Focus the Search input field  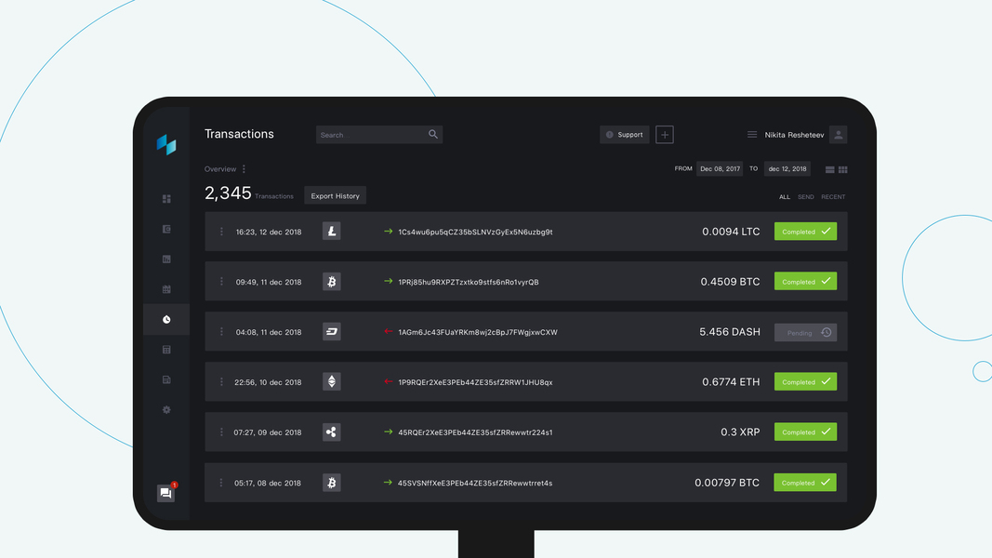[379, 134]
